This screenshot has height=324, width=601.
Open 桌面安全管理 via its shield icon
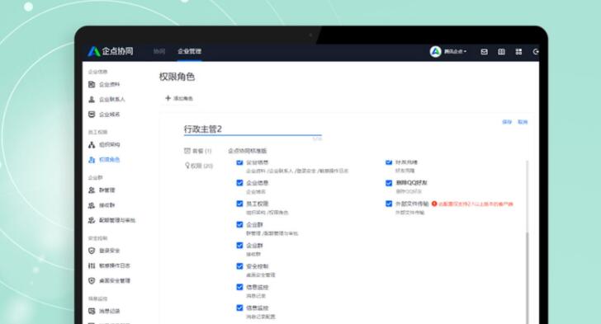pyautogui.click(x=92, y=281)
